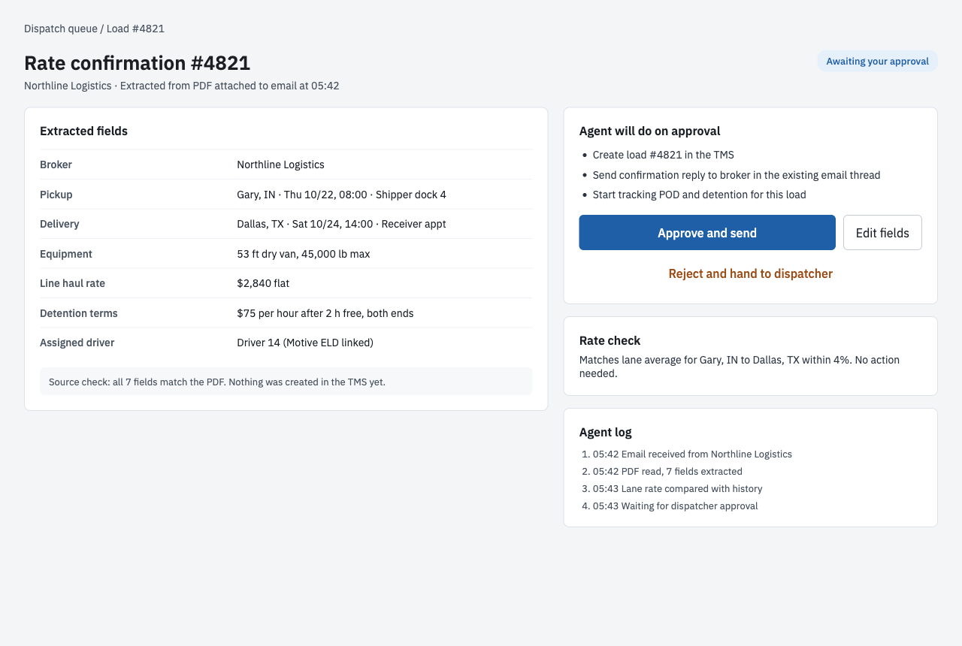This screenshot has height=646, width=962.
Task: Select detention terms $75 per hour value
Action: point(325,313)
